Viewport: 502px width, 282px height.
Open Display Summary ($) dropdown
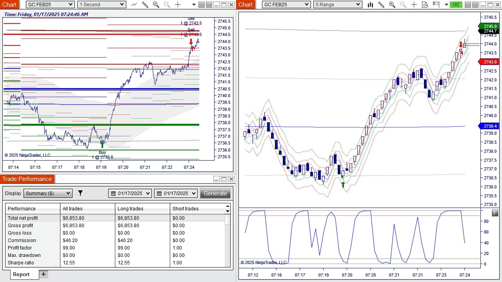[x=48, y=193]
